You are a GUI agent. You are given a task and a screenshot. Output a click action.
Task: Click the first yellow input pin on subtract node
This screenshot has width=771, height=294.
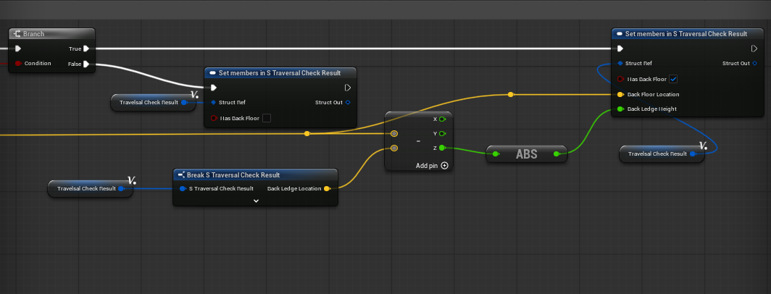[x=394, y=133]
